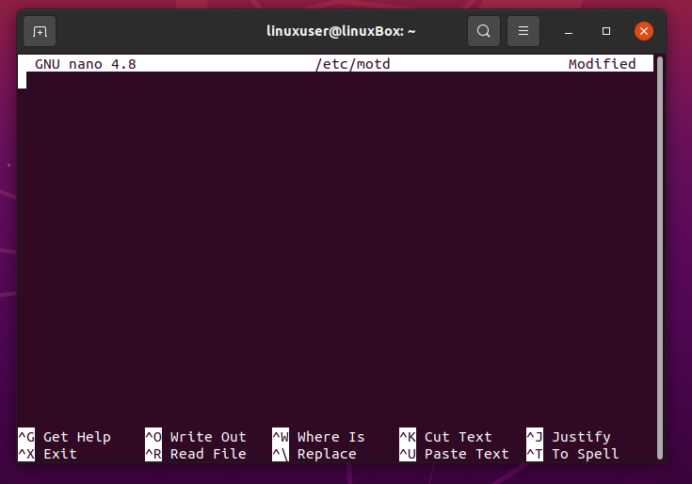The height and width of the screenshot is (484, 692).
Task: Close the terminal with the orange button
Action: [x=644, y=31]
